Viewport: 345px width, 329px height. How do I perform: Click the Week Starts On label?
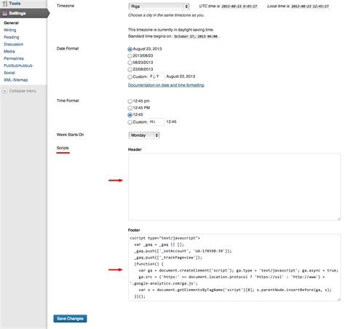click(71, 135)
